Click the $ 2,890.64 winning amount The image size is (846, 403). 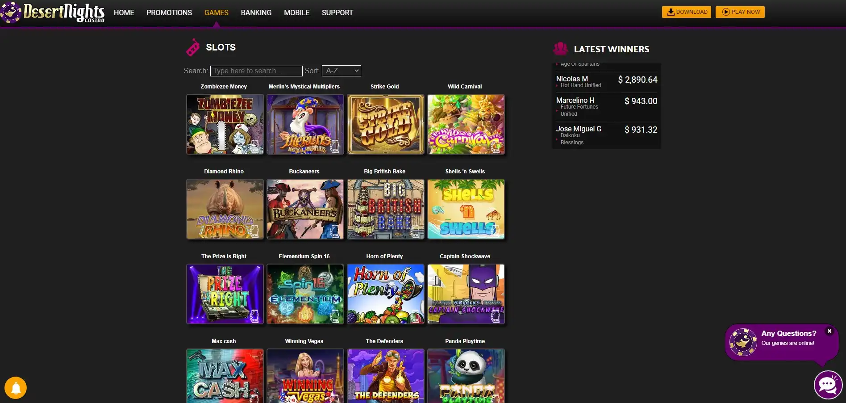point(638,80)
